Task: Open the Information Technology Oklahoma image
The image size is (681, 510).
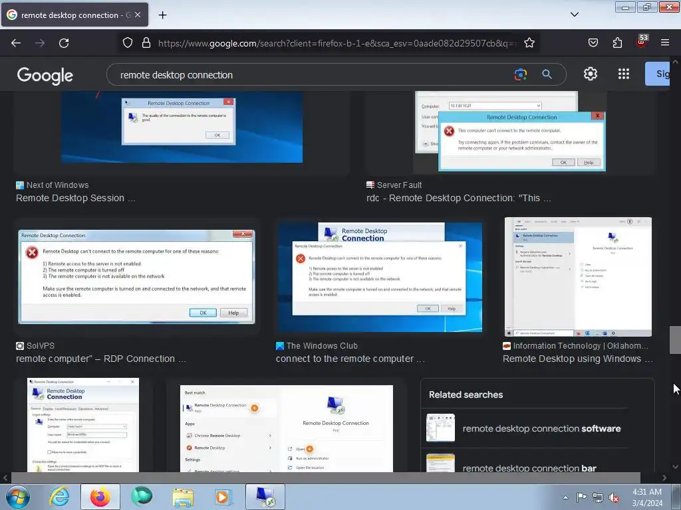Action: (x=578, y=277)
